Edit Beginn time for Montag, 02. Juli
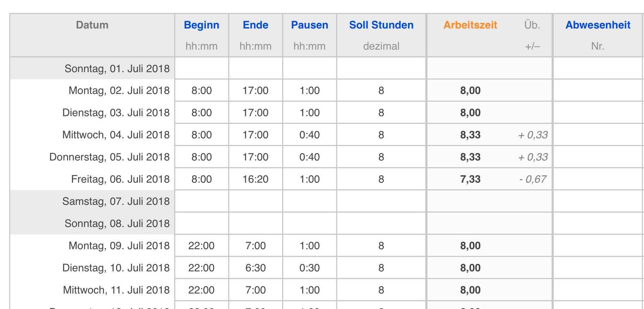 pos(201,90)
